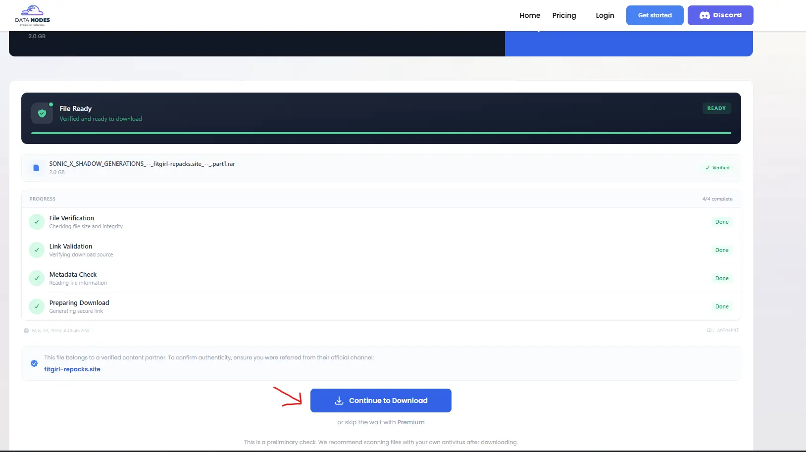
Task: Click the 2.0 GB label in dark banner
Action: click(37, 36)
